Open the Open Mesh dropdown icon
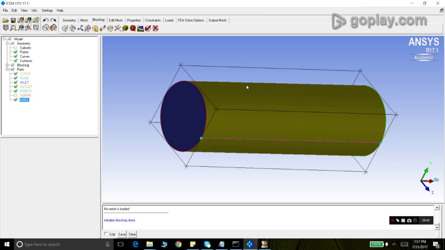The image size is (445, 250). tap(29, 20)
